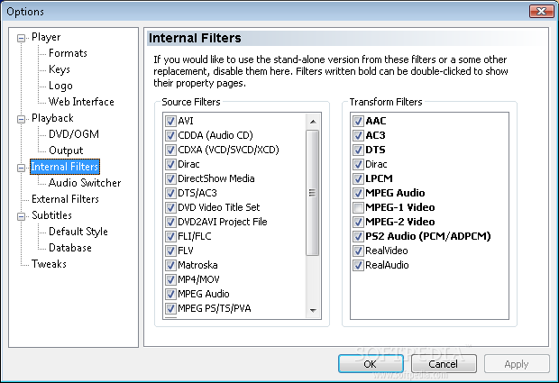Click the Source Filters scroll up arrow
Screen dimensions: 559x383
(x=313, y=122)
